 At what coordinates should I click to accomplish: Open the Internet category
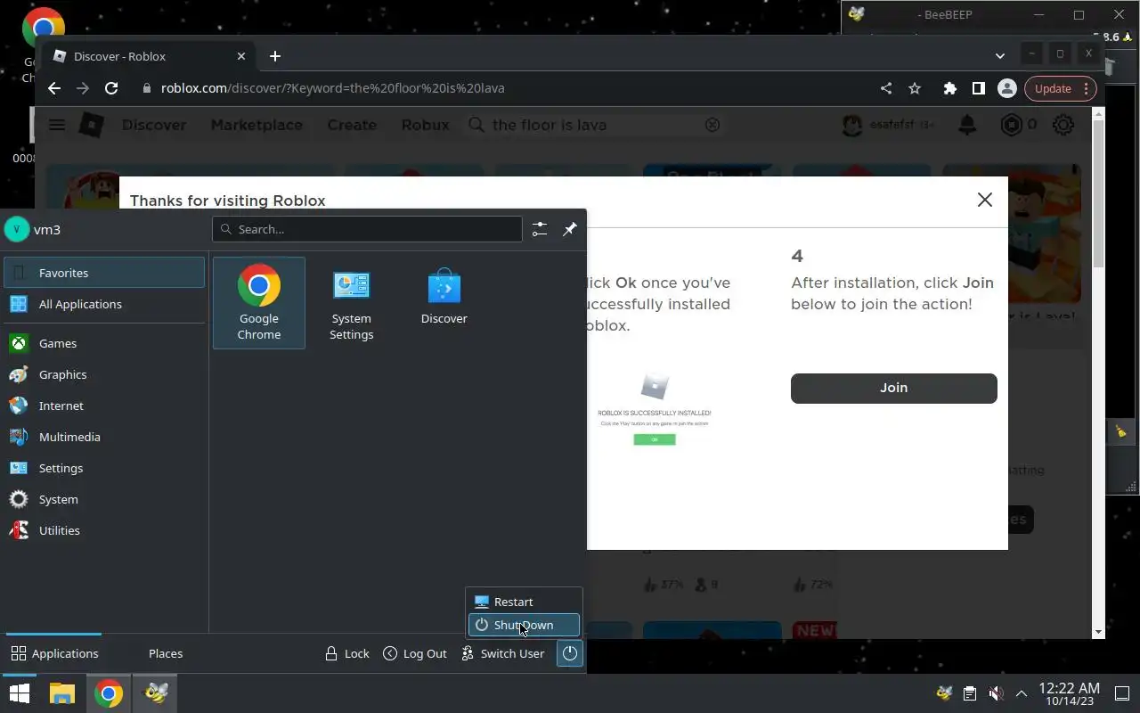coord(104,406)
